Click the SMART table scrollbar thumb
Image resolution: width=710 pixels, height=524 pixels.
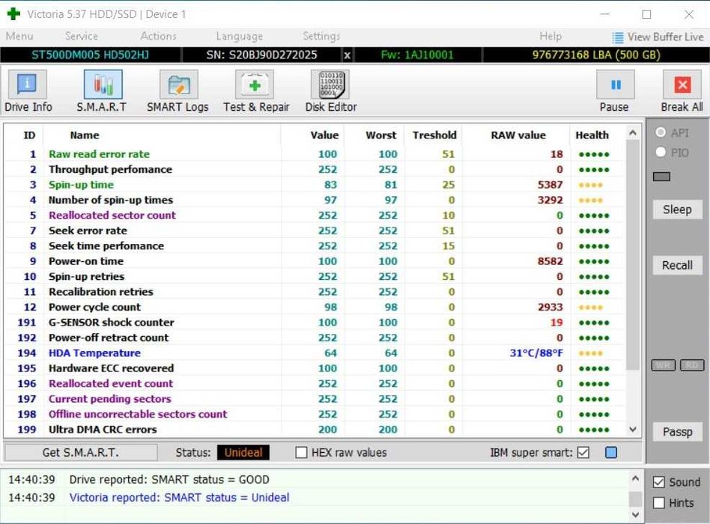coord(633,255)
